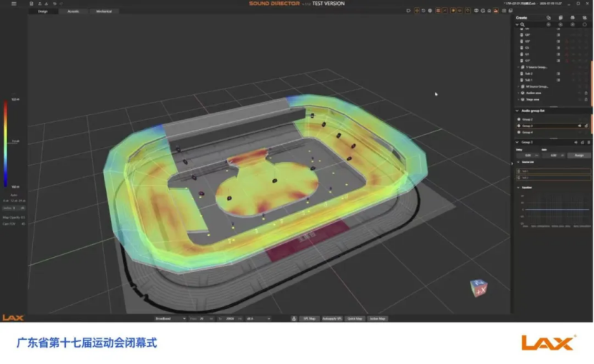Click the Assign button
This screenshot has width=594, height=364.
(x=579, y=156)
